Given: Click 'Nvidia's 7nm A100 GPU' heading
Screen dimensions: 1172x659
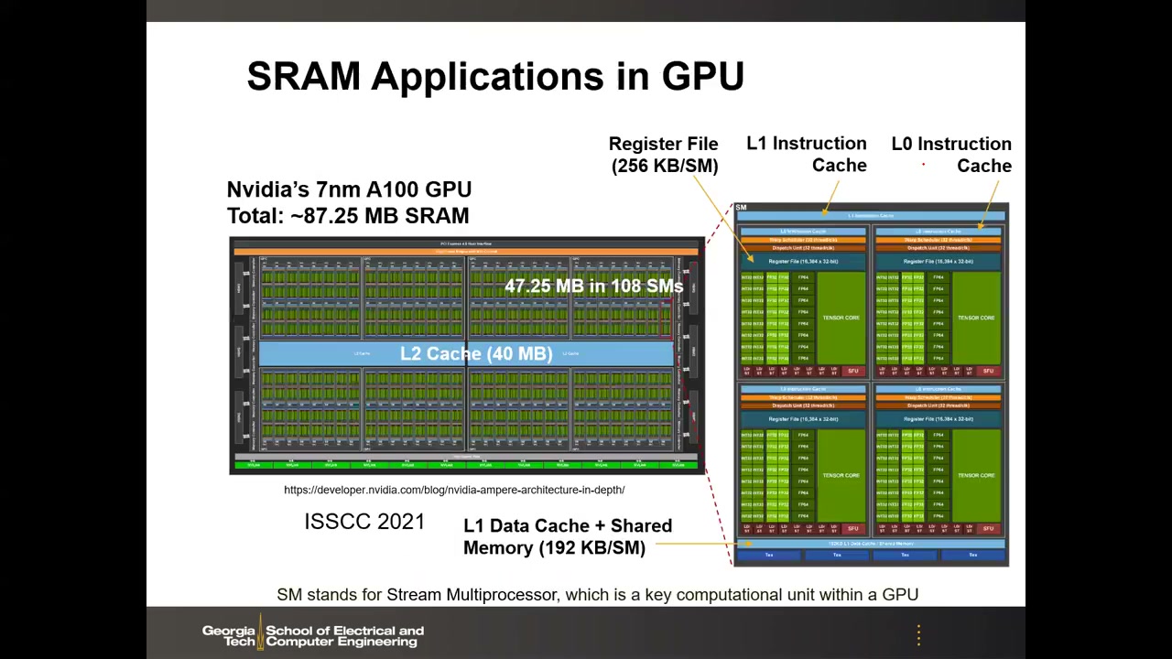Looking at the screenshot, I should pos(349,189).
